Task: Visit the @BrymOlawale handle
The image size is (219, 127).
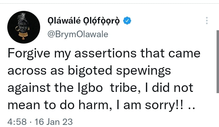Action: pyautogui.click(x=78, y=34)
